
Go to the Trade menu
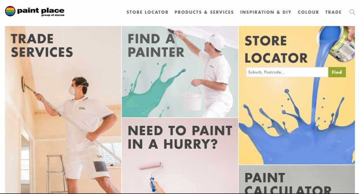(x=333, y=12)
